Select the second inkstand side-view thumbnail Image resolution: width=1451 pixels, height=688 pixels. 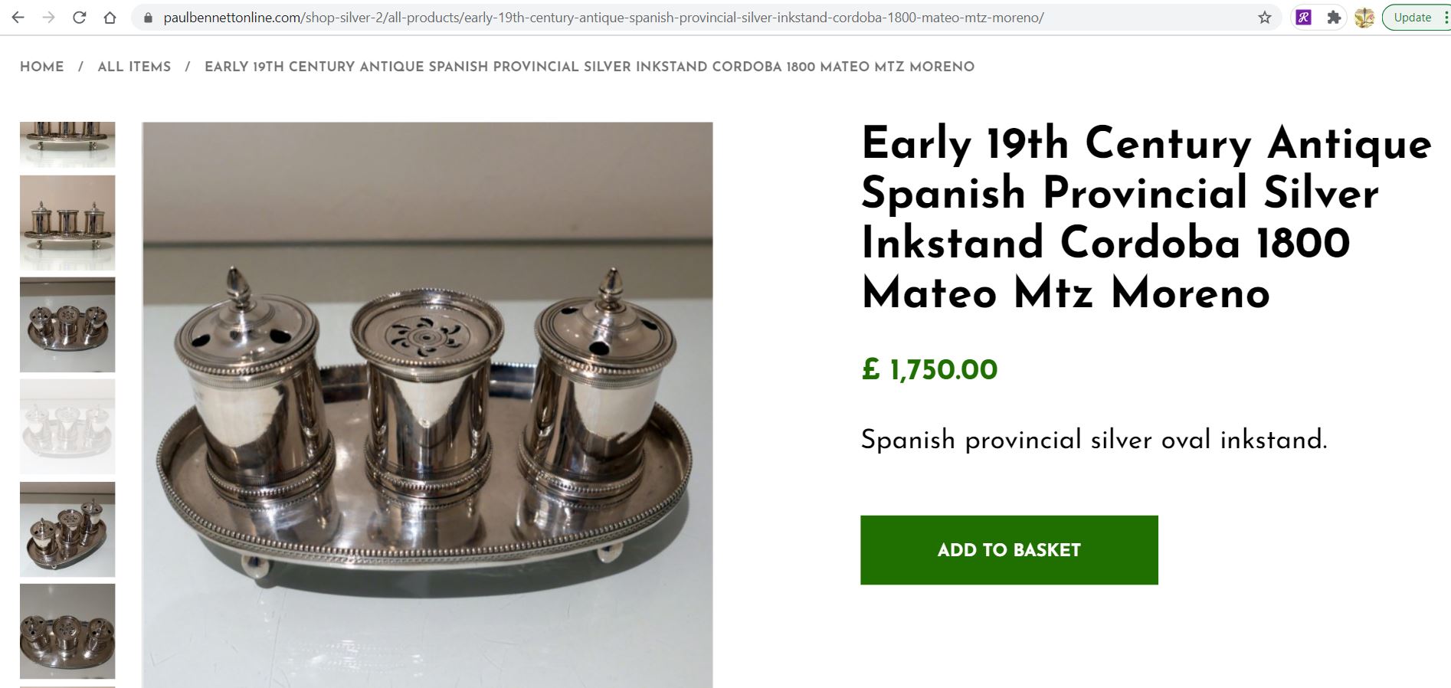click(x=67, y=222)
